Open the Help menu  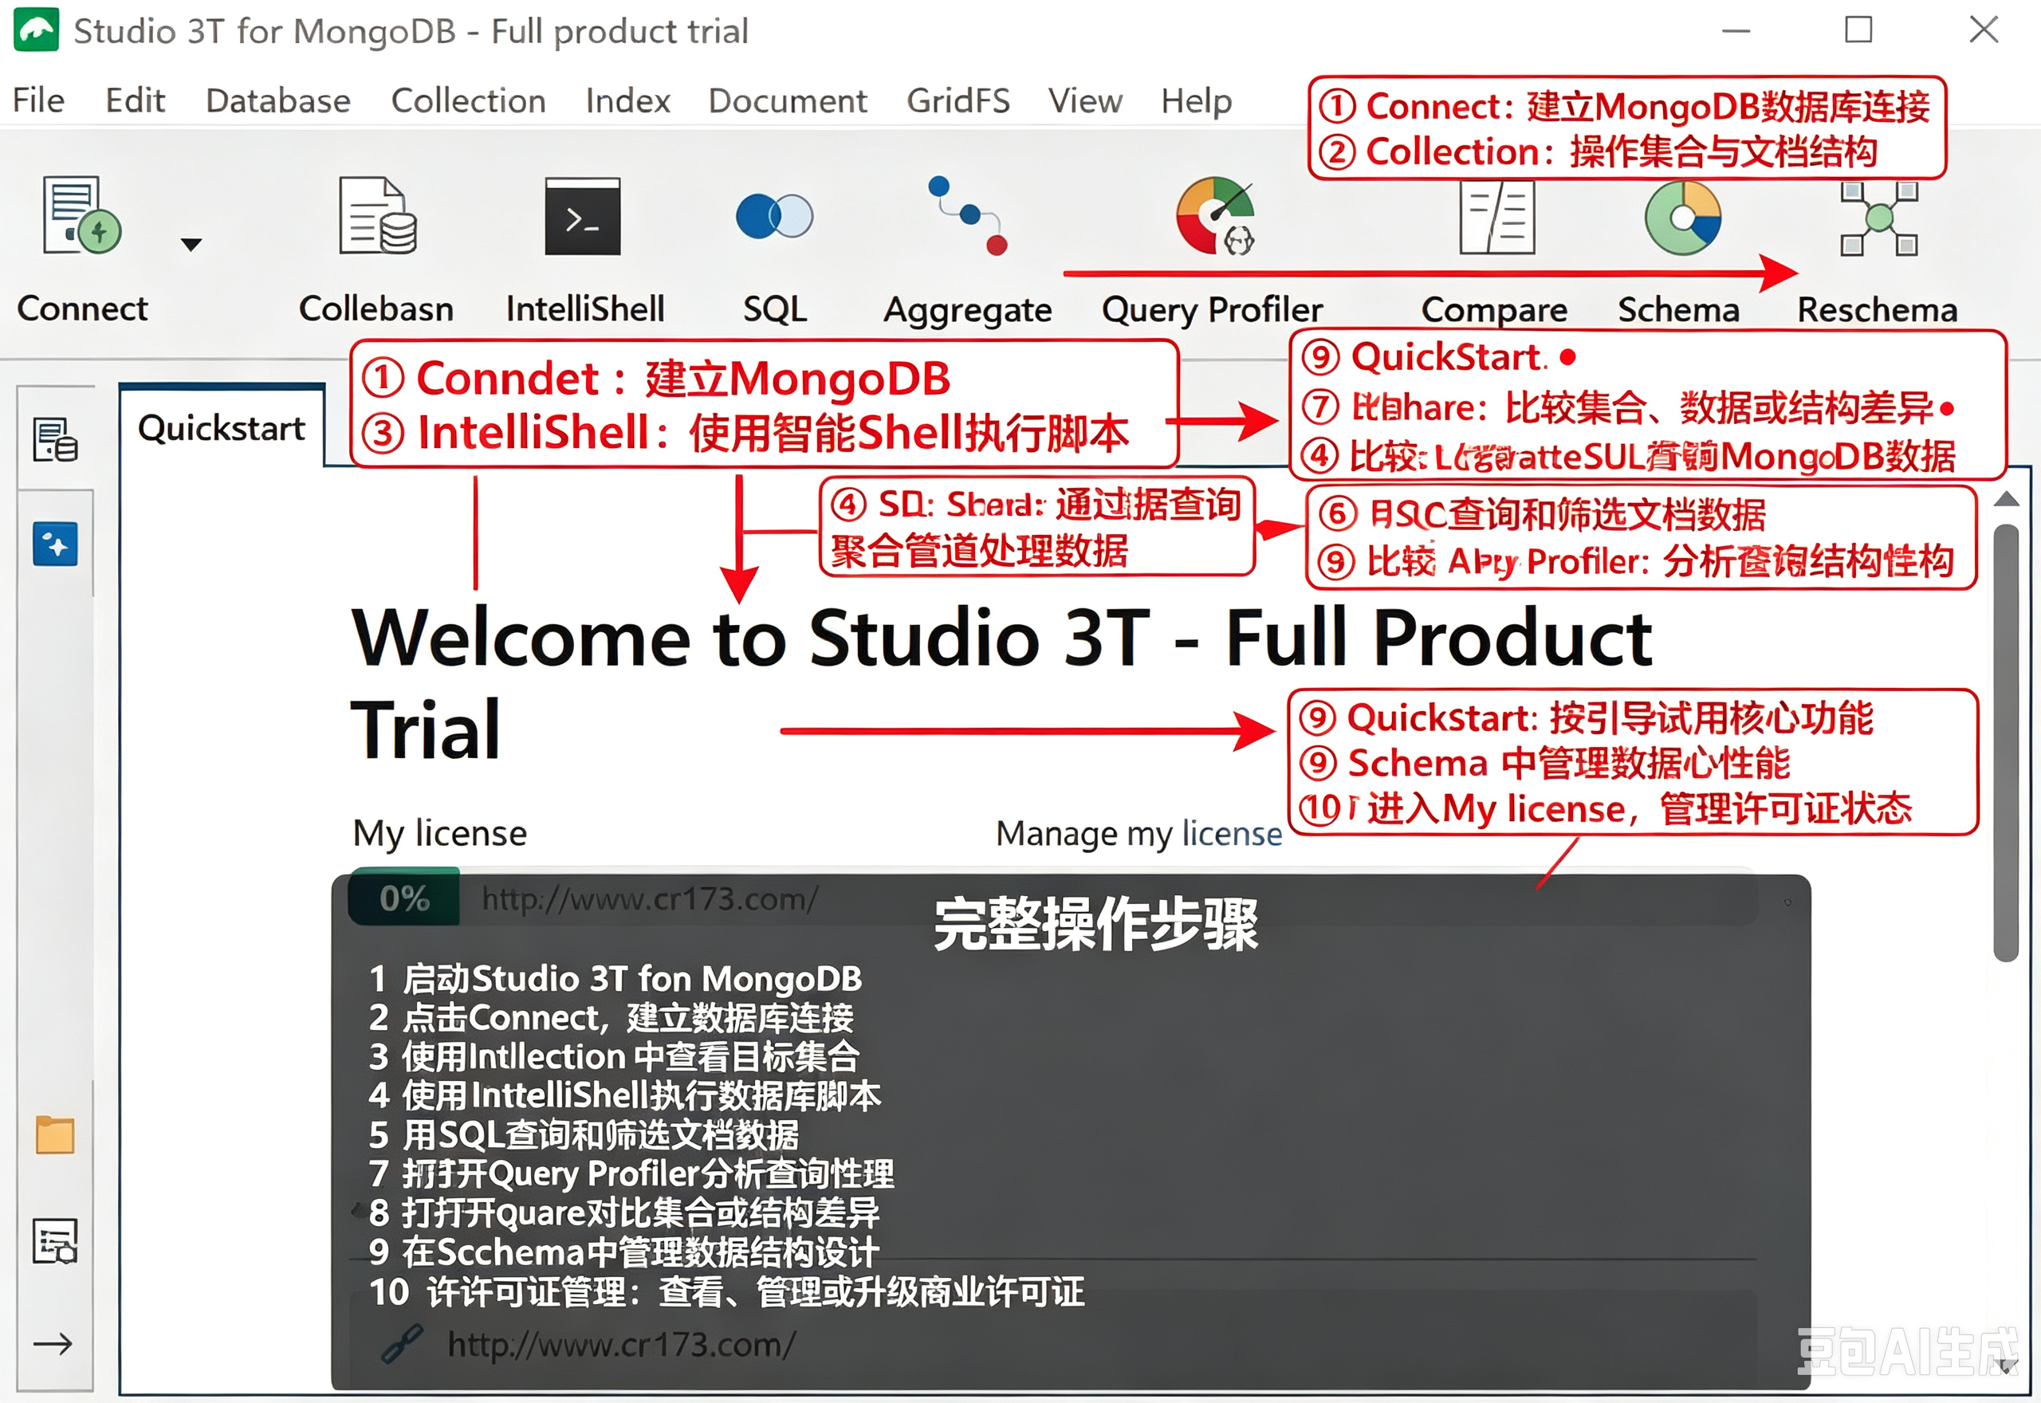[x=1196, y=100]
